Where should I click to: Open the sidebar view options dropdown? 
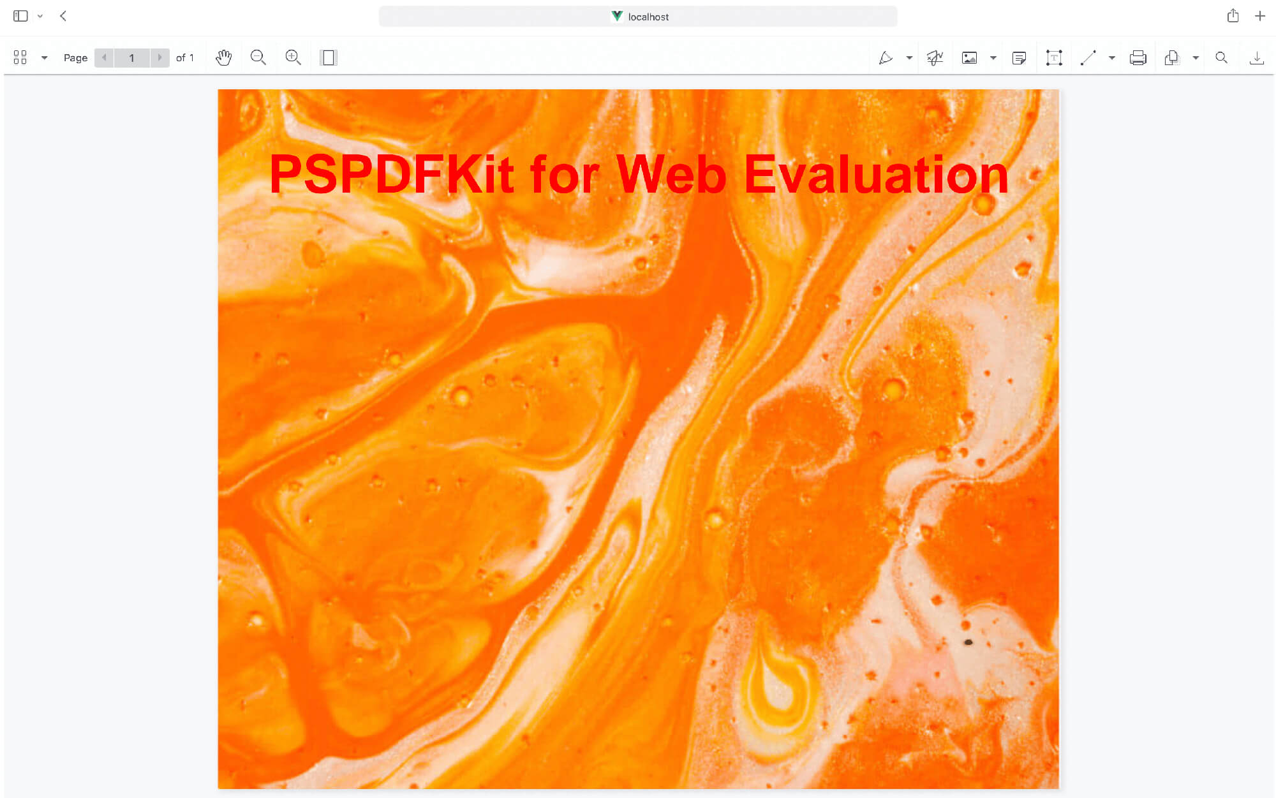click(43, 57)
